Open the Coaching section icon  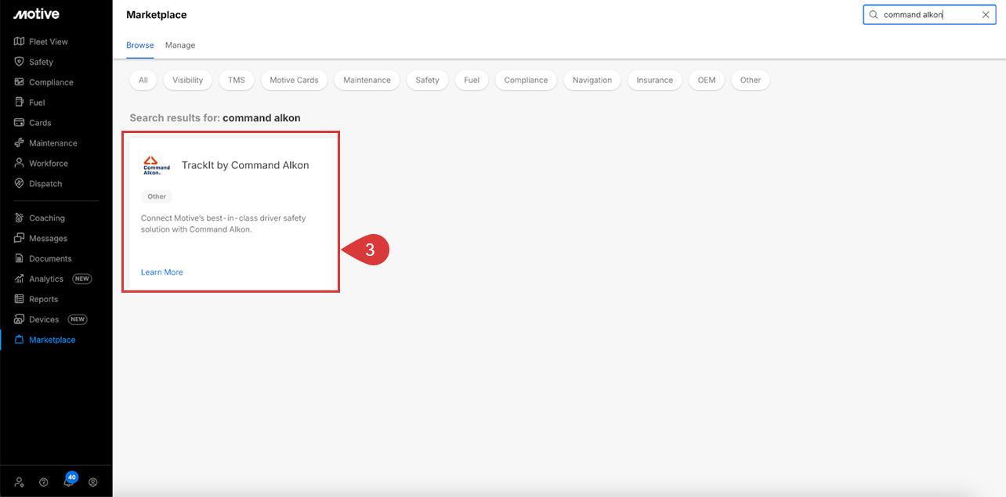click(19, 217)
